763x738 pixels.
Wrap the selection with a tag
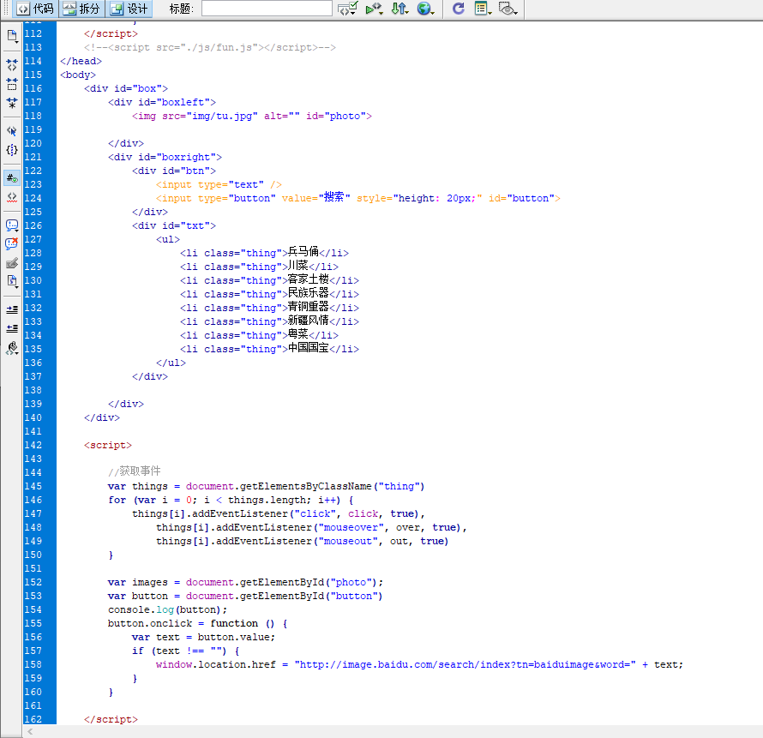pos(12,263)
